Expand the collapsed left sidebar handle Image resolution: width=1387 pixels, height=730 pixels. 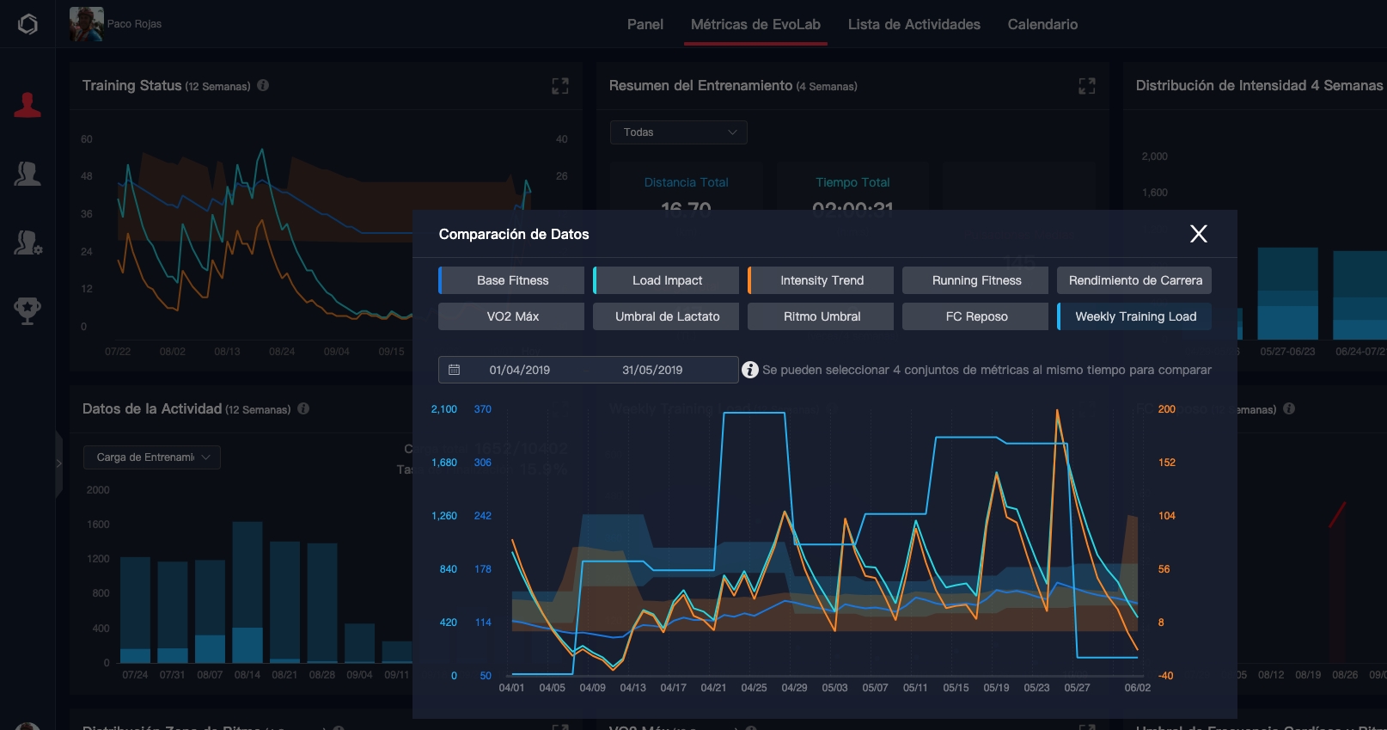pos(58,463)
